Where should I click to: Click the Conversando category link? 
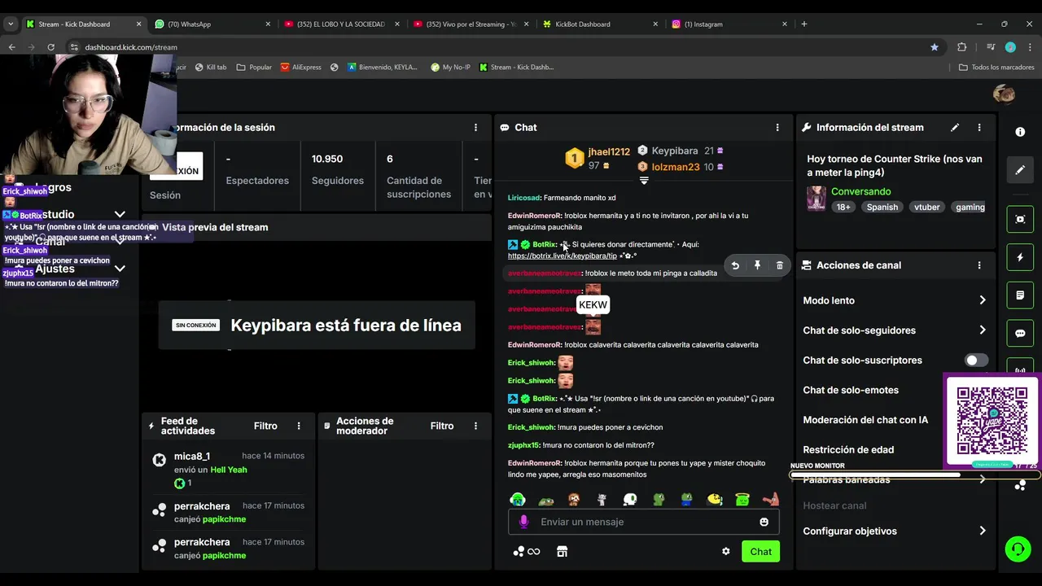pos(860,192)
